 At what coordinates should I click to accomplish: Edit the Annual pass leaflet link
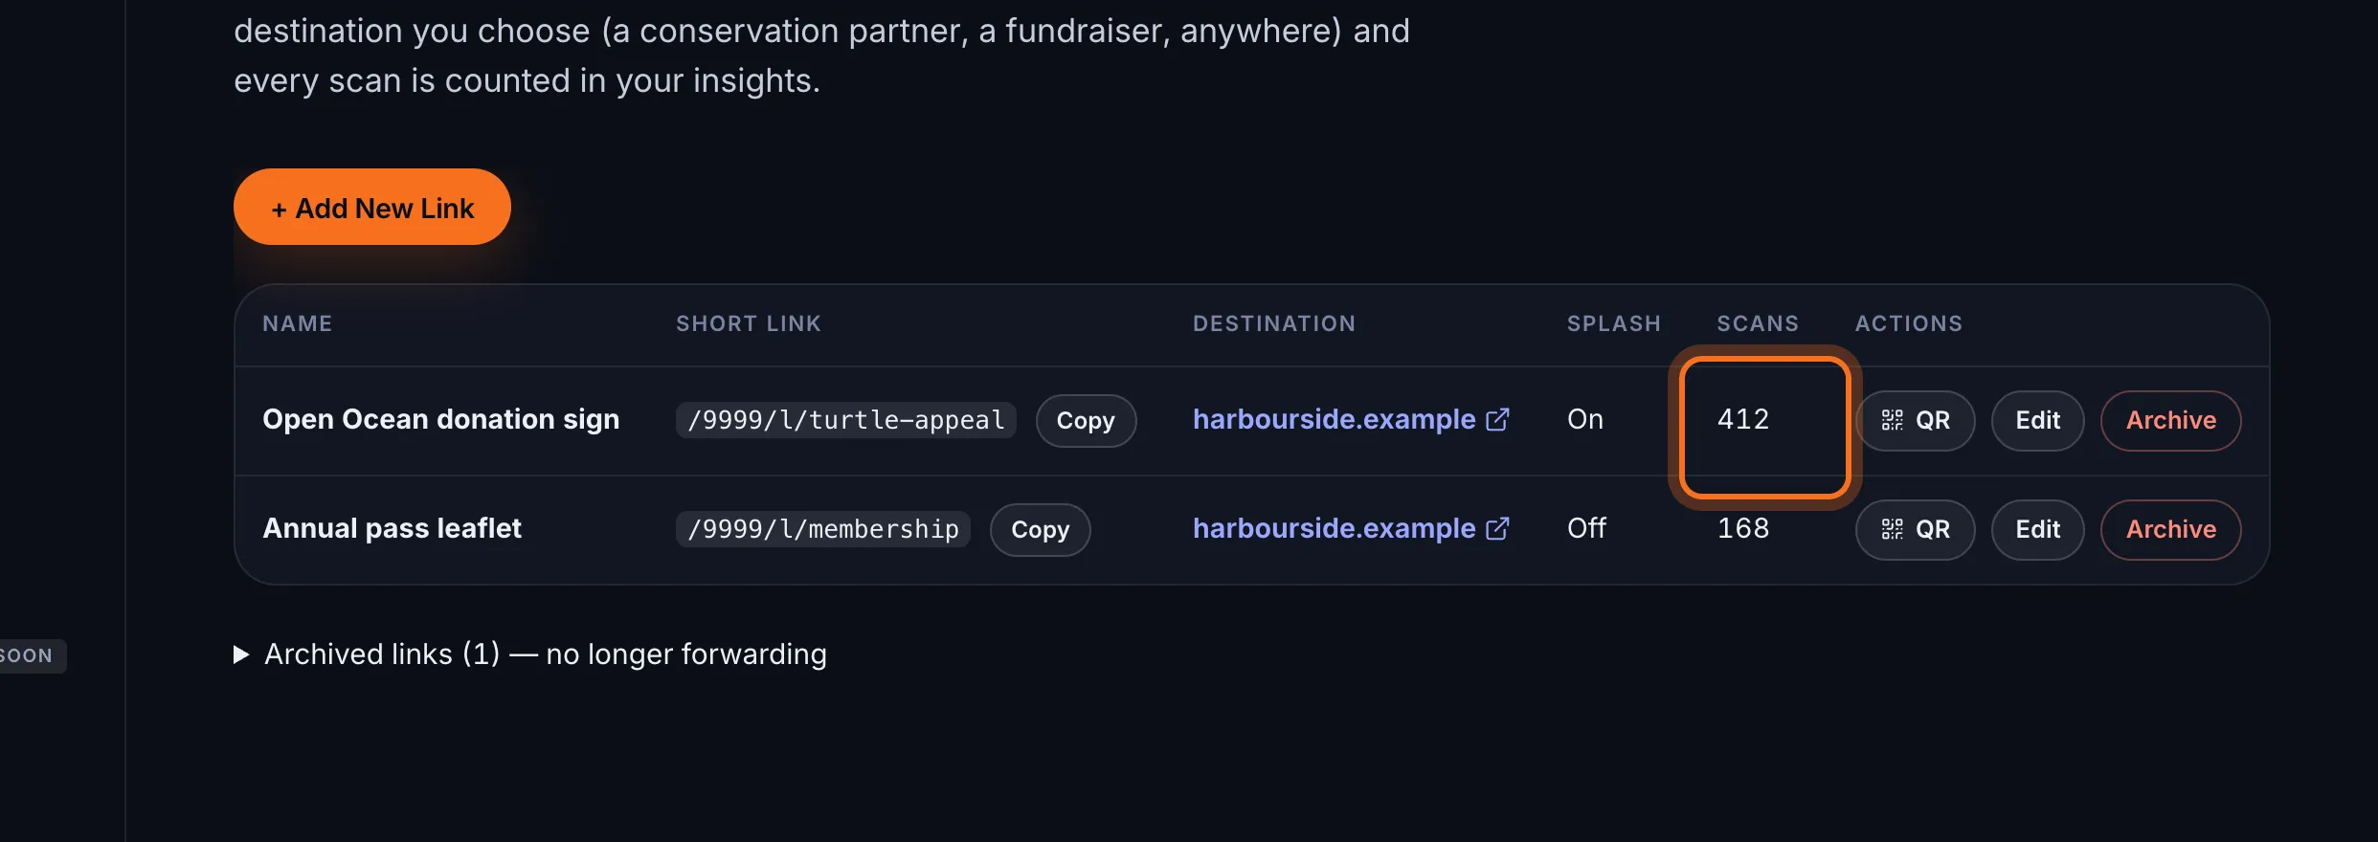point(2037,529)
